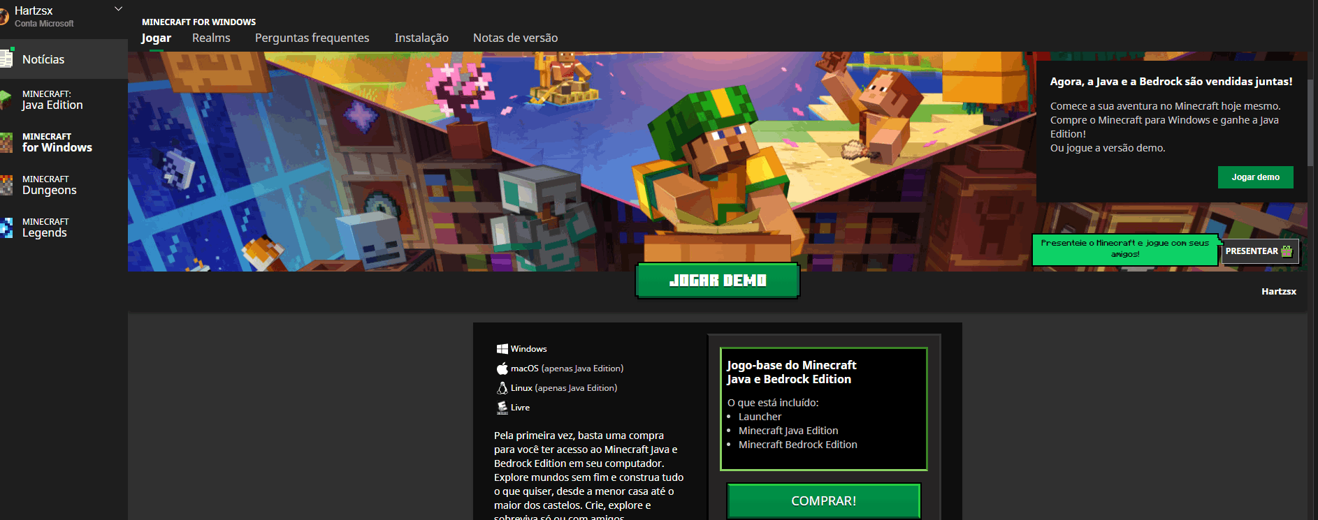1318x520 pixels.
Task: Open the Instalação tab
Action: 421,38
